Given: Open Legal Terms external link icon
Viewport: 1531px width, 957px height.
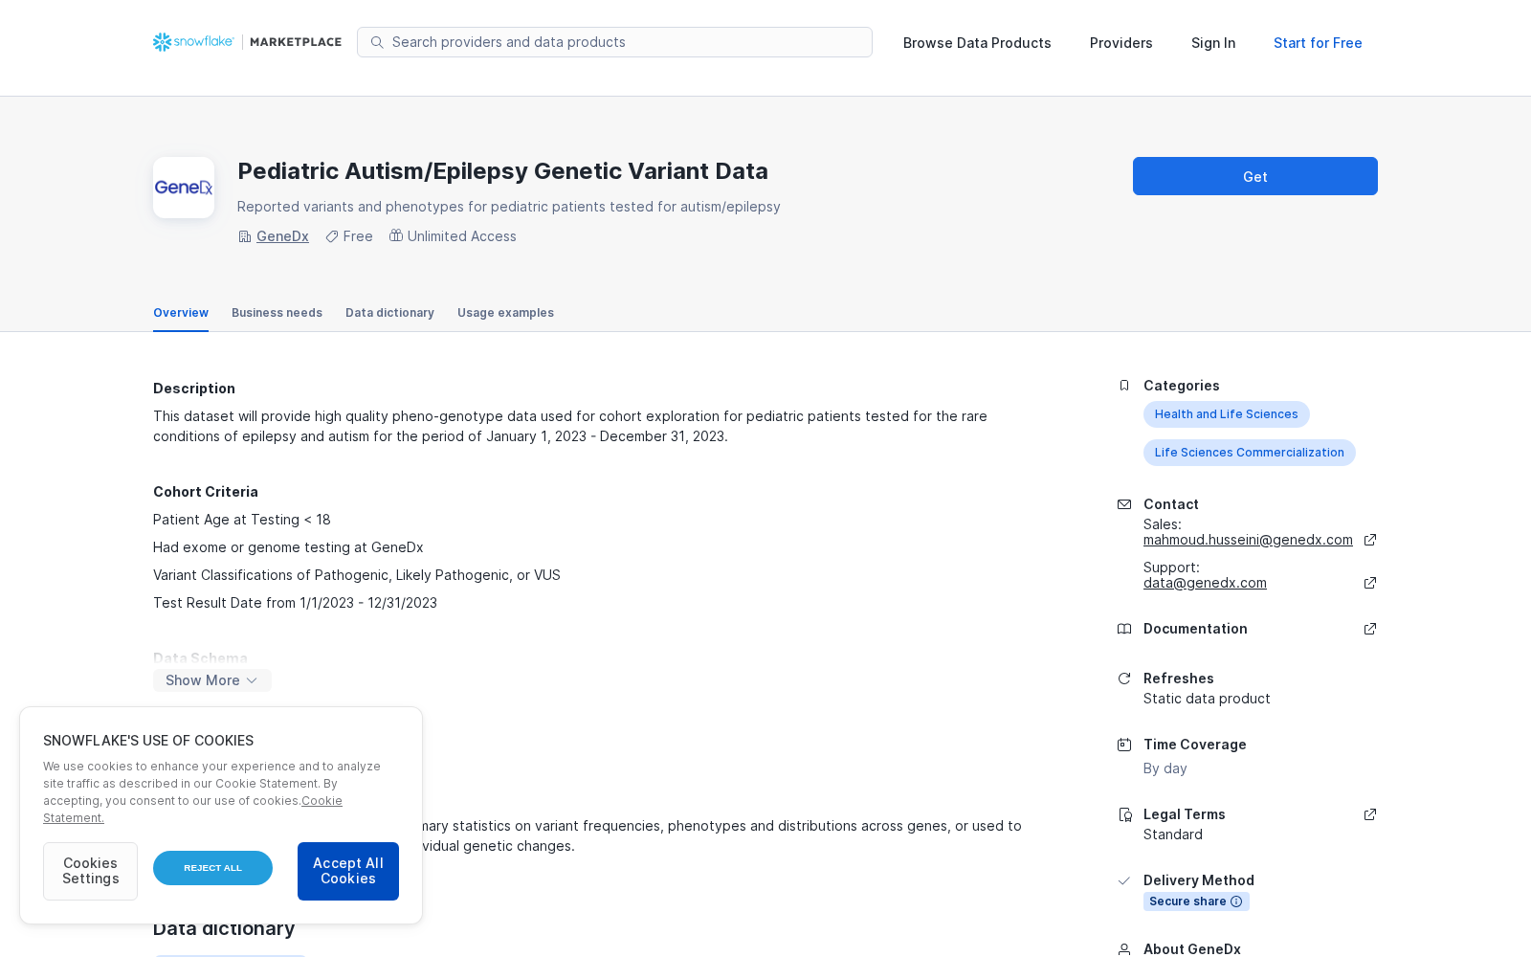Looking at the screenshot, I should click(1370, 814).
